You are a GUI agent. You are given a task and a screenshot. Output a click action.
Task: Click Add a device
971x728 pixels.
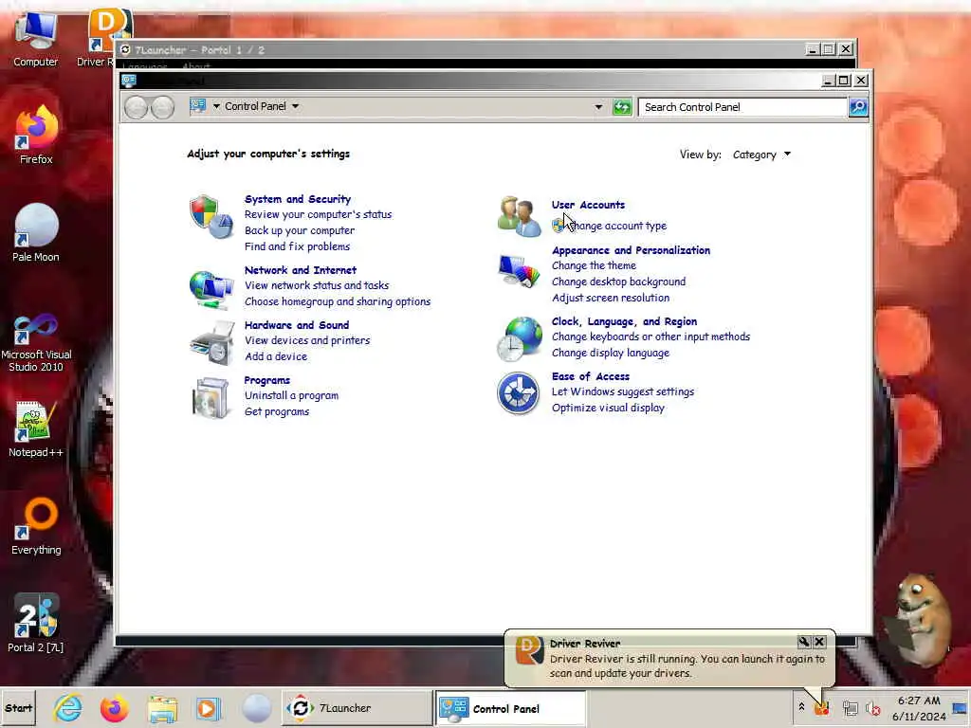pyautogui.click(x=276, y=356)
